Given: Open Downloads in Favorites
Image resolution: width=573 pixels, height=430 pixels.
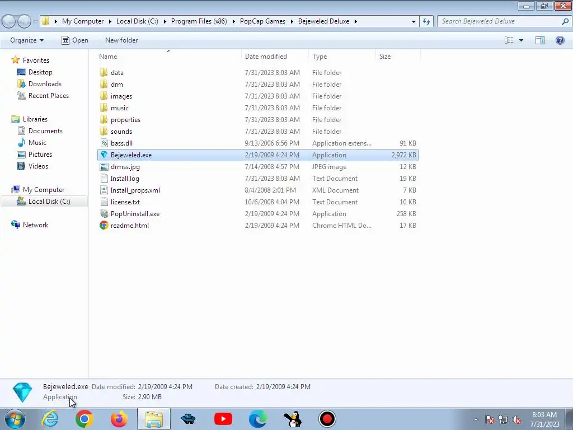Looking at the screenshot, I should click(45, 84).
